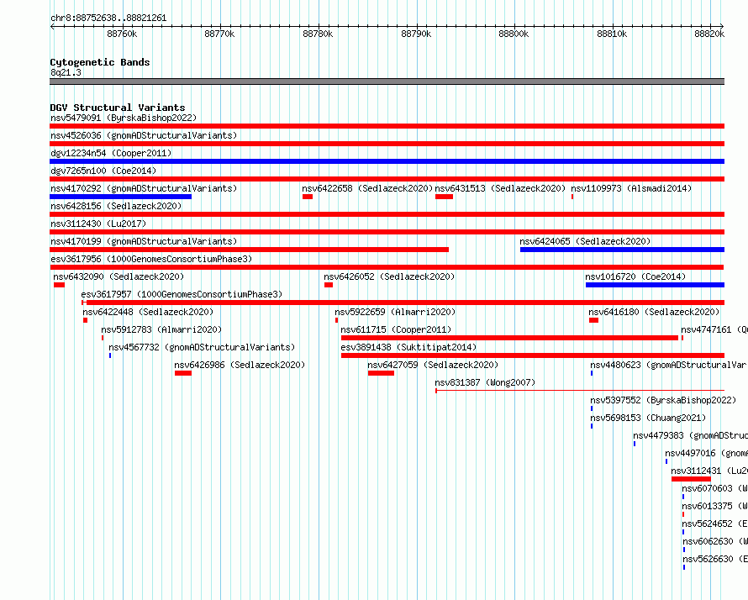This screenshot has height=600, width=748.
Task: Click the 88810k ruler tick label
Action: [612, 34]
